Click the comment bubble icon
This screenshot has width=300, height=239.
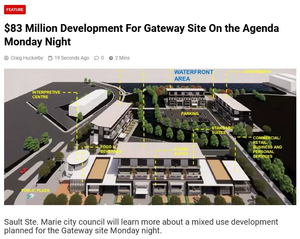click(96, 58)
